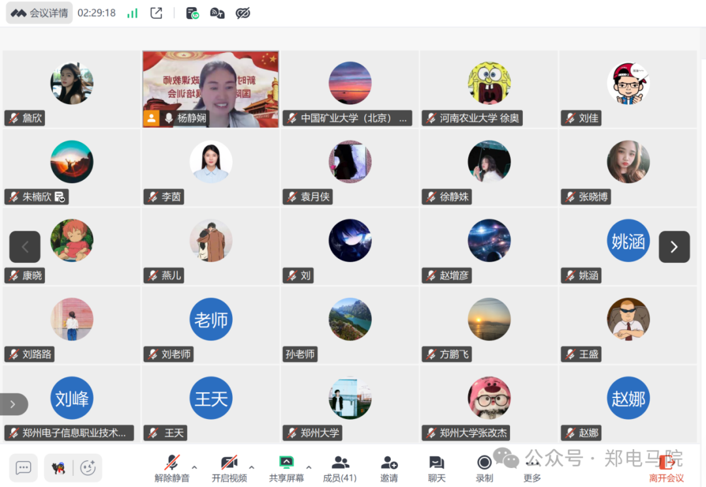Expand the share options arrow beside 共享屏幕
The height and width of the screenshot is (487, 706).
pyautogui.click(x=309, y=467)
